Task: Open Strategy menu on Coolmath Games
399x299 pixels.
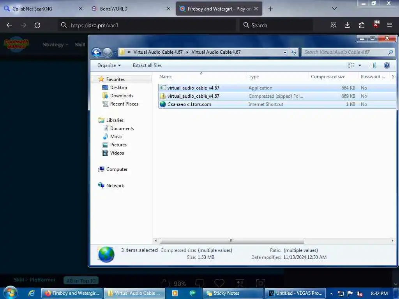Action: 55,45
